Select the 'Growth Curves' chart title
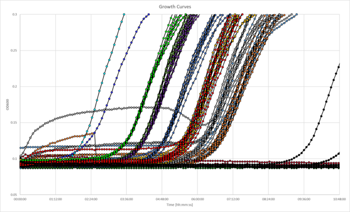 click(175, 7)
